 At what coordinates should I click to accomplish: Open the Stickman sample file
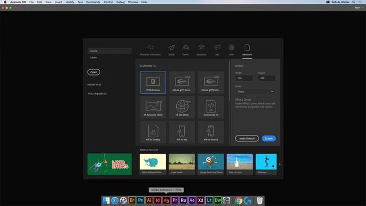coord(266,164)
